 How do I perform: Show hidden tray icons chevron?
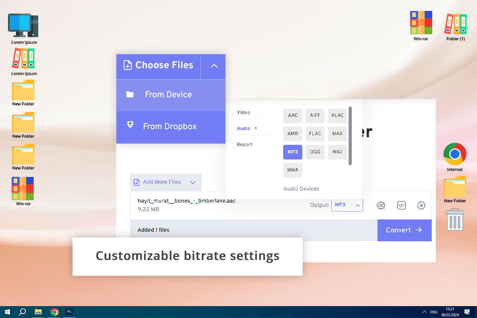tap(424, 312)
